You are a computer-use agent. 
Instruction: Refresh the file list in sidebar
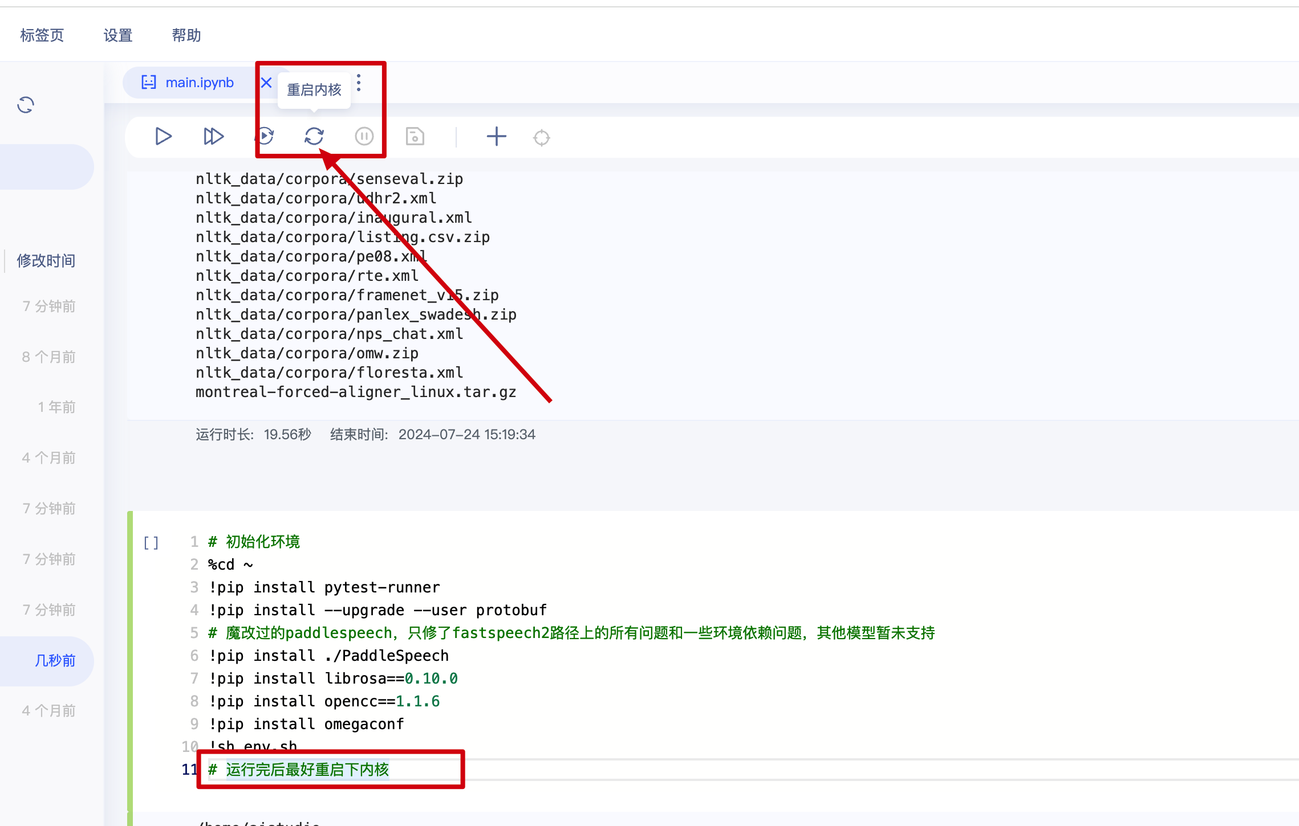(x=26, y=105)
